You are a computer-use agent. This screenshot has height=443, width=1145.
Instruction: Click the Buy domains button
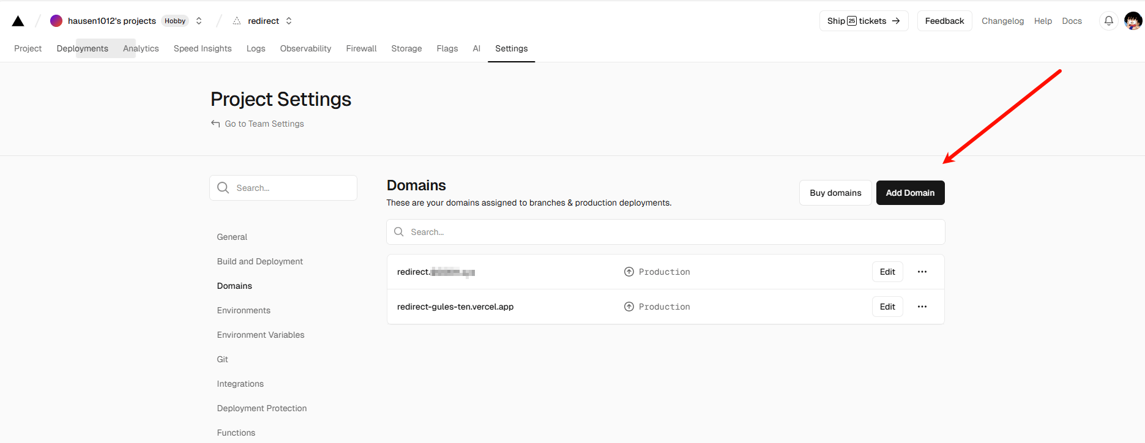[835, 193]
